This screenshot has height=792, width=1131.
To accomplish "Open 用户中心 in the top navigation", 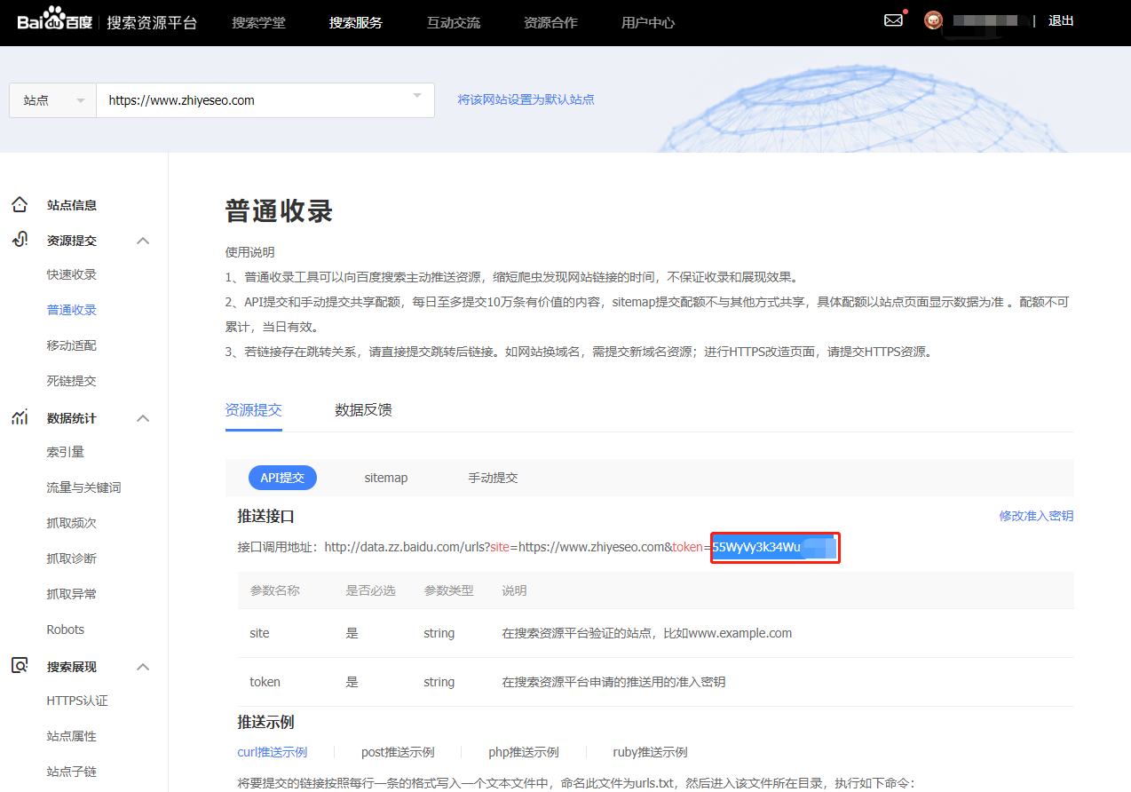I will click(648, 22).
